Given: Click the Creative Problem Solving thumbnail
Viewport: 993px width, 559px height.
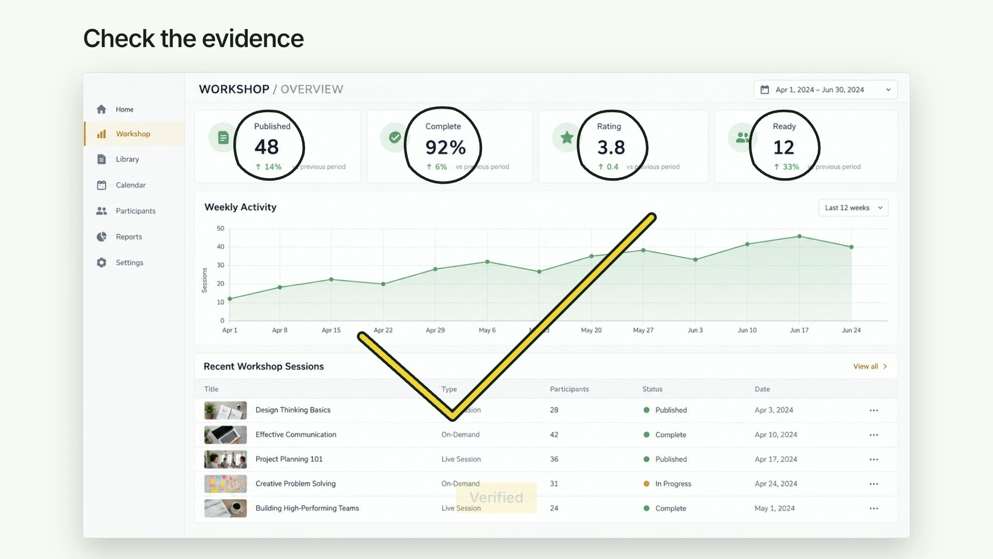Looking at the screenshot, I should [225, 484].
